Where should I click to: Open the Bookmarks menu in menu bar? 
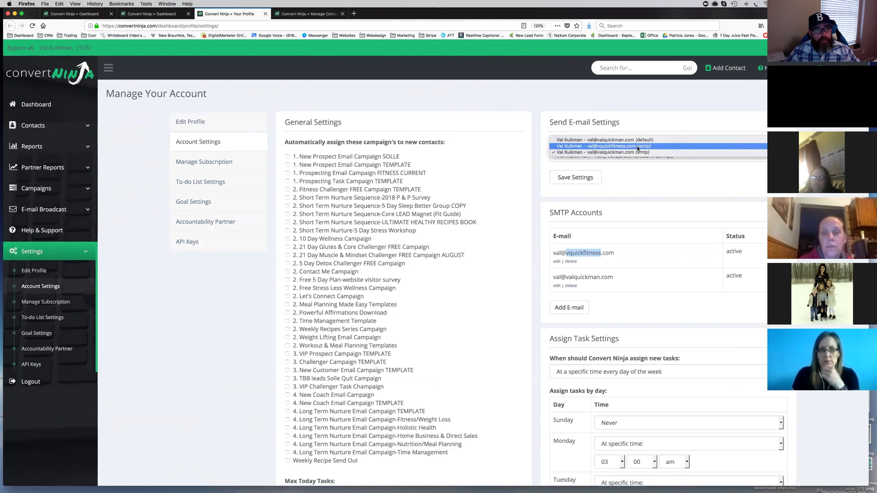(x=121, y=4)
